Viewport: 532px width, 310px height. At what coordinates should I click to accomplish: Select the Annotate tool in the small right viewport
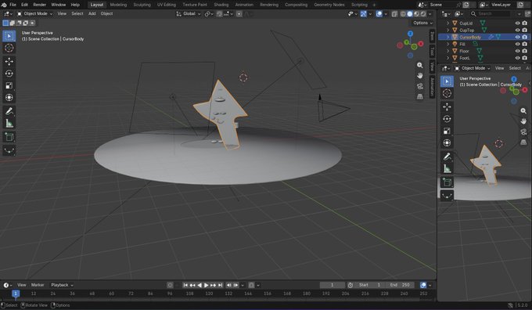click(447, 157)
